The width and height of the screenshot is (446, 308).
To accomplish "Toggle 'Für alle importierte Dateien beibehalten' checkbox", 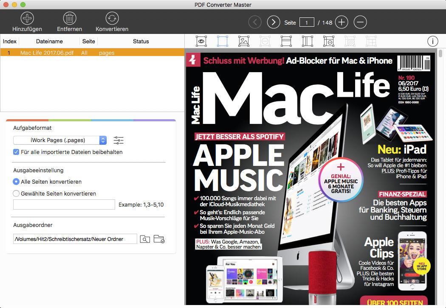I will (16, 152).
